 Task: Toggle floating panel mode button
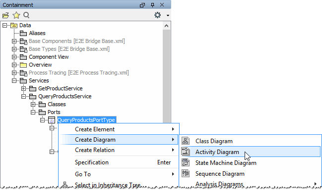[142, 5]
